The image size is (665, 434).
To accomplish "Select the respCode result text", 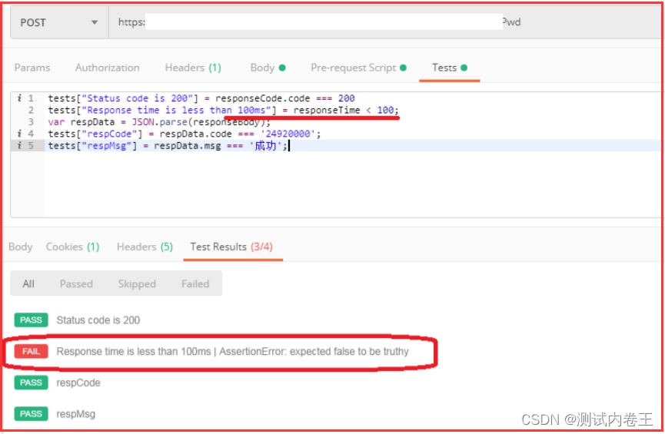I will (78, 383).
